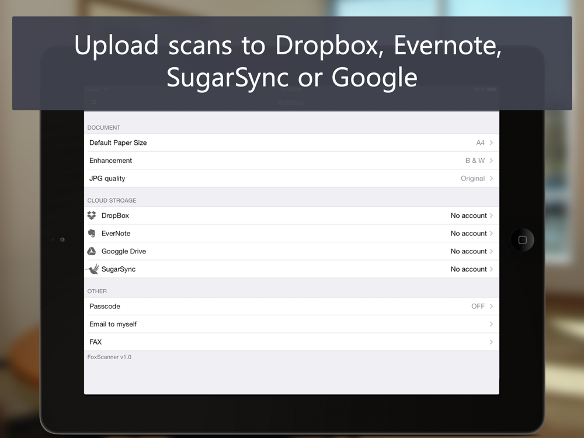Open the FAX setting row

pos(291,342)
